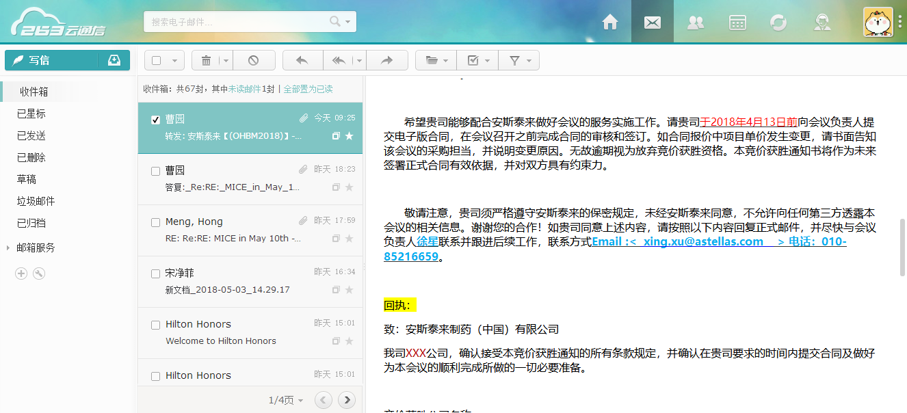Image resolution: width=907 pixels, height=413 pixels.
Task: Click the block/spam circle icon in toolbar
Action: point(253,60)
